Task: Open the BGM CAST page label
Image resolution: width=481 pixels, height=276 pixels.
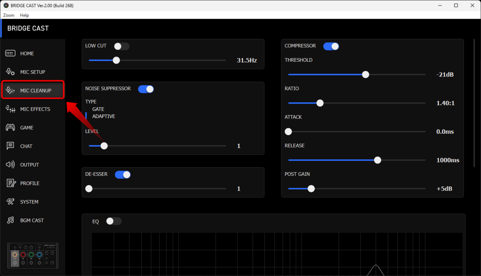Action: click(32, 220)
